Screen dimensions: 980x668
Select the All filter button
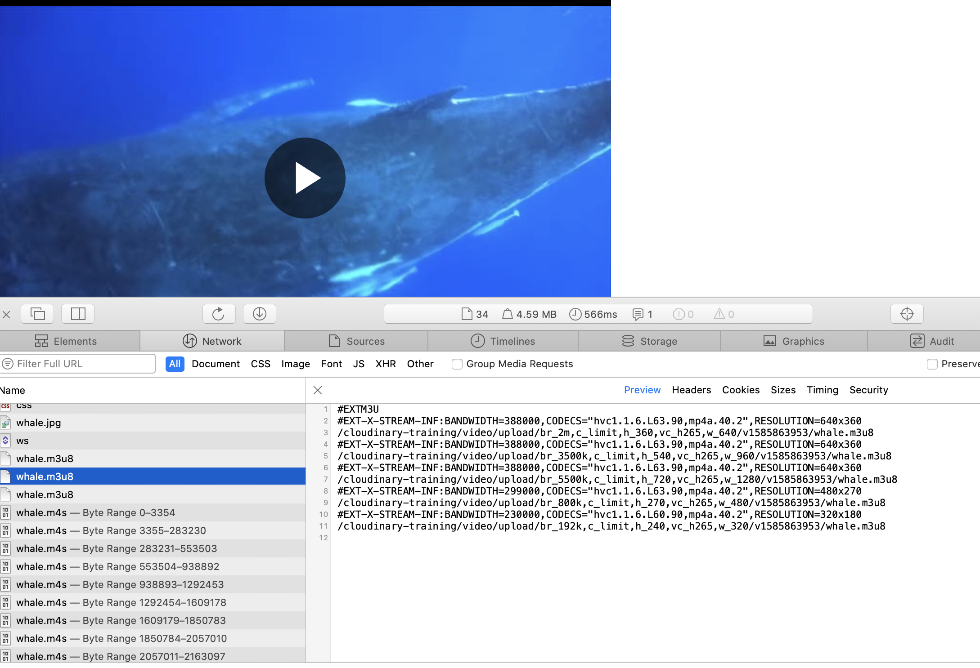click(x=175, y=364)
